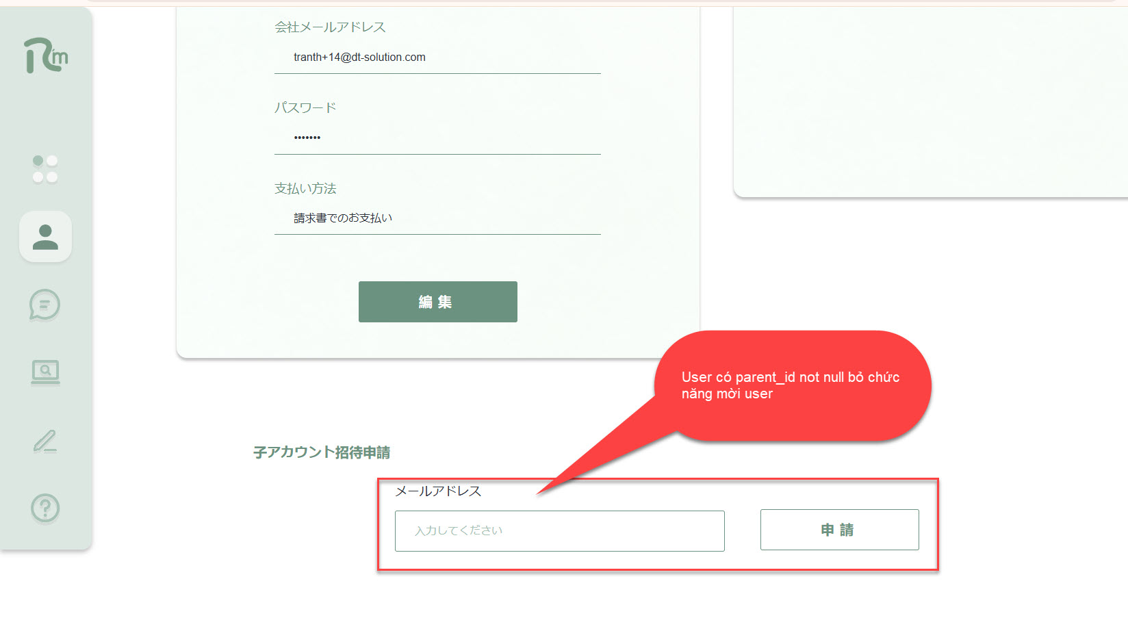Click the masked password field

pos(437,138)
